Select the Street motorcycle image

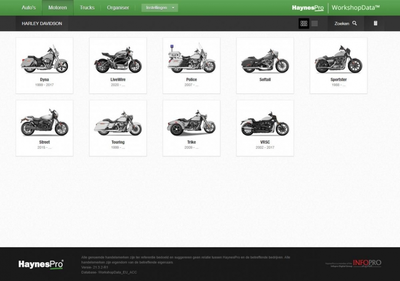tap(44, 123)
